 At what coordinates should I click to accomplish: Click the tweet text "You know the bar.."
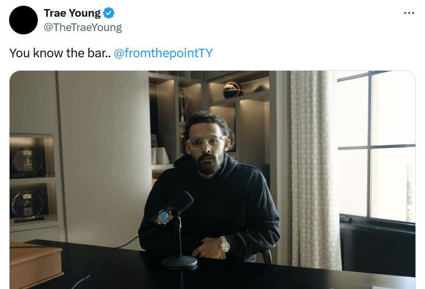click(x=60, y=53)
